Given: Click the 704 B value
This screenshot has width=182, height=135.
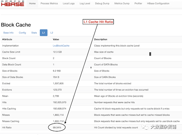Looking at the screenshot, I should tap(56, 77).
